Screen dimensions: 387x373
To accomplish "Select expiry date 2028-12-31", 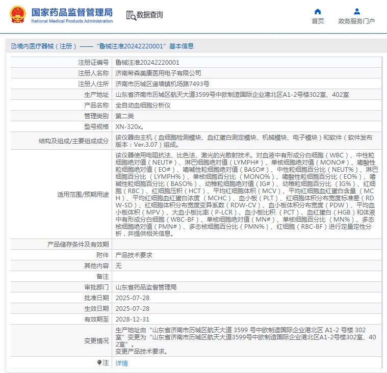I will pos(132,319).
